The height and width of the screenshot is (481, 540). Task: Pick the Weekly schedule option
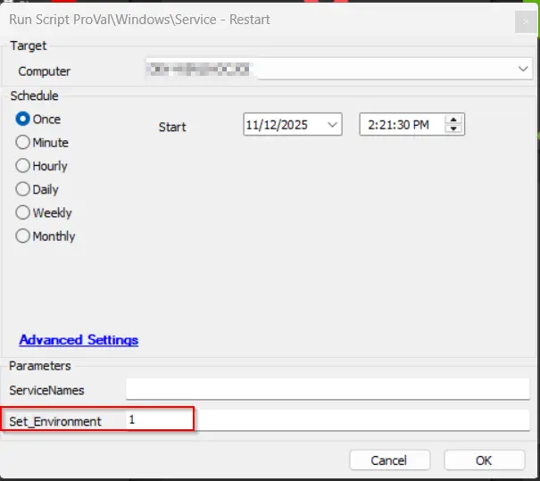tap(23, 213)
